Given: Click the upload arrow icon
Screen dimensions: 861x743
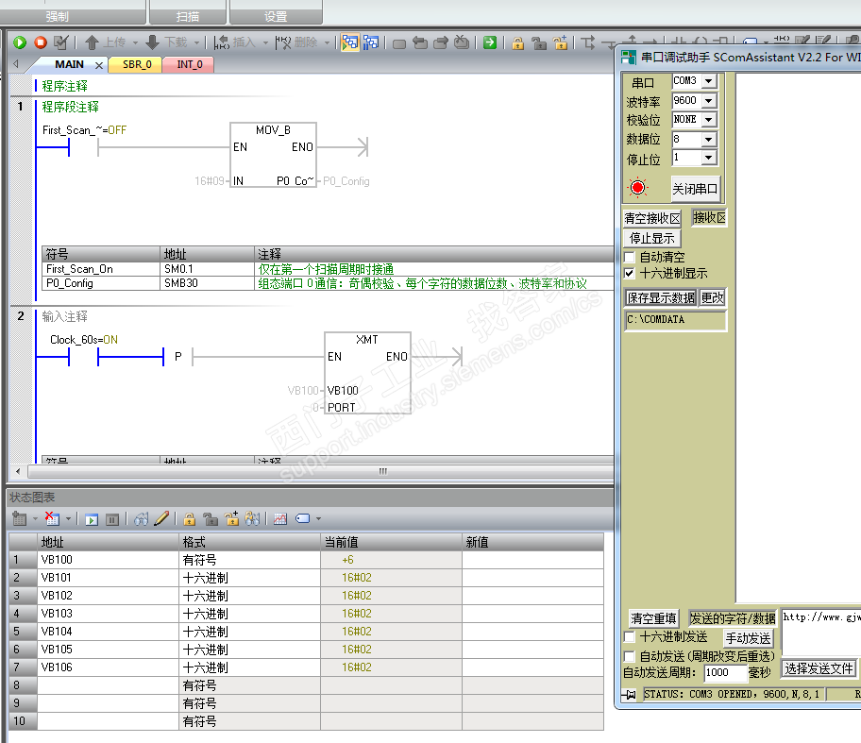Looking at the screenshot, I should pyautogui.click(x=93, y=42).
